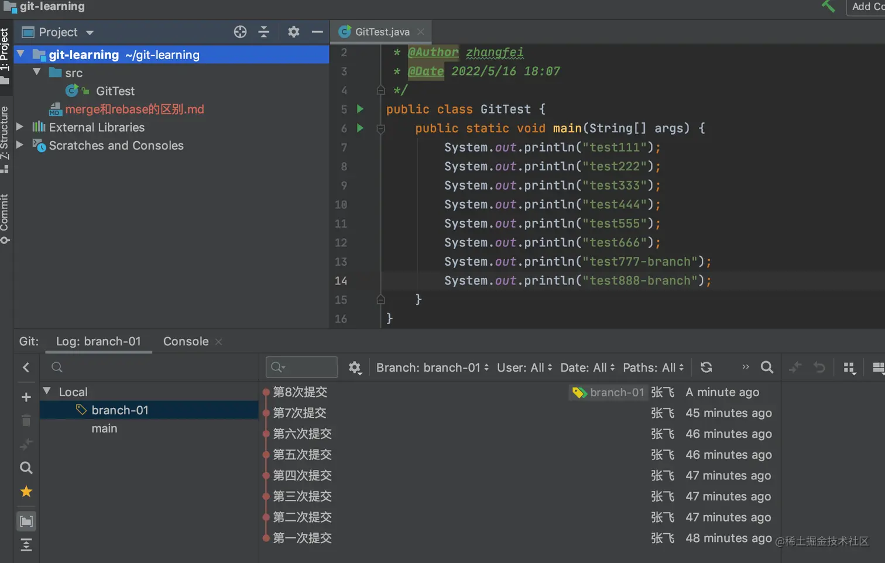Switch to the Console tab
Viewport: 885px width, 563px height.
[x=186, y=342]
